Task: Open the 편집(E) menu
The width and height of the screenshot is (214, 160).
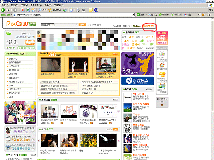Action: point(15,5)
